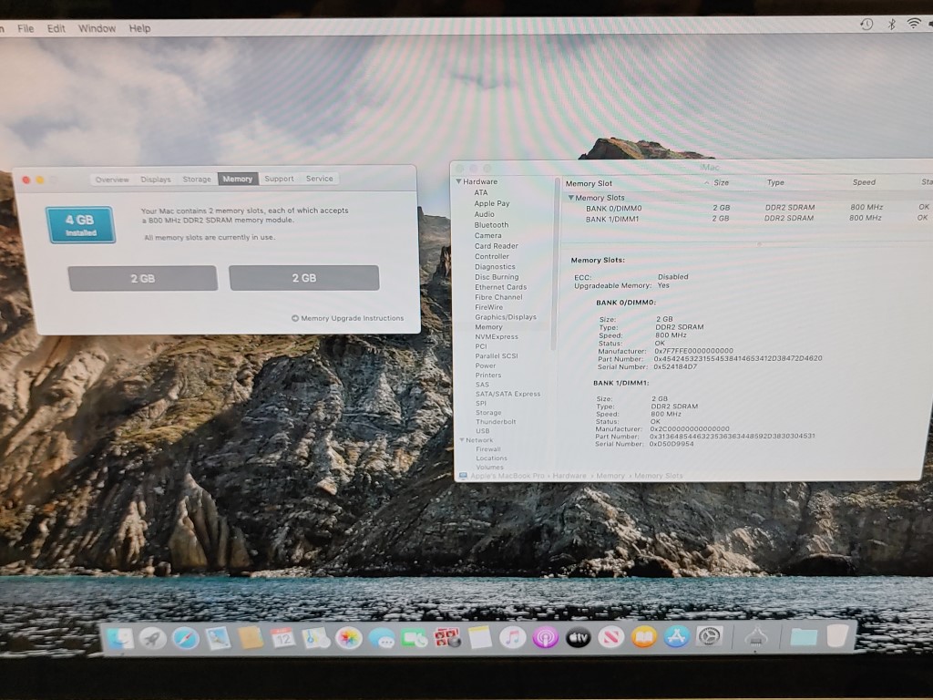The image size is (933, 700).
Task: Open Messages app in dock
Action: [382, 639]
